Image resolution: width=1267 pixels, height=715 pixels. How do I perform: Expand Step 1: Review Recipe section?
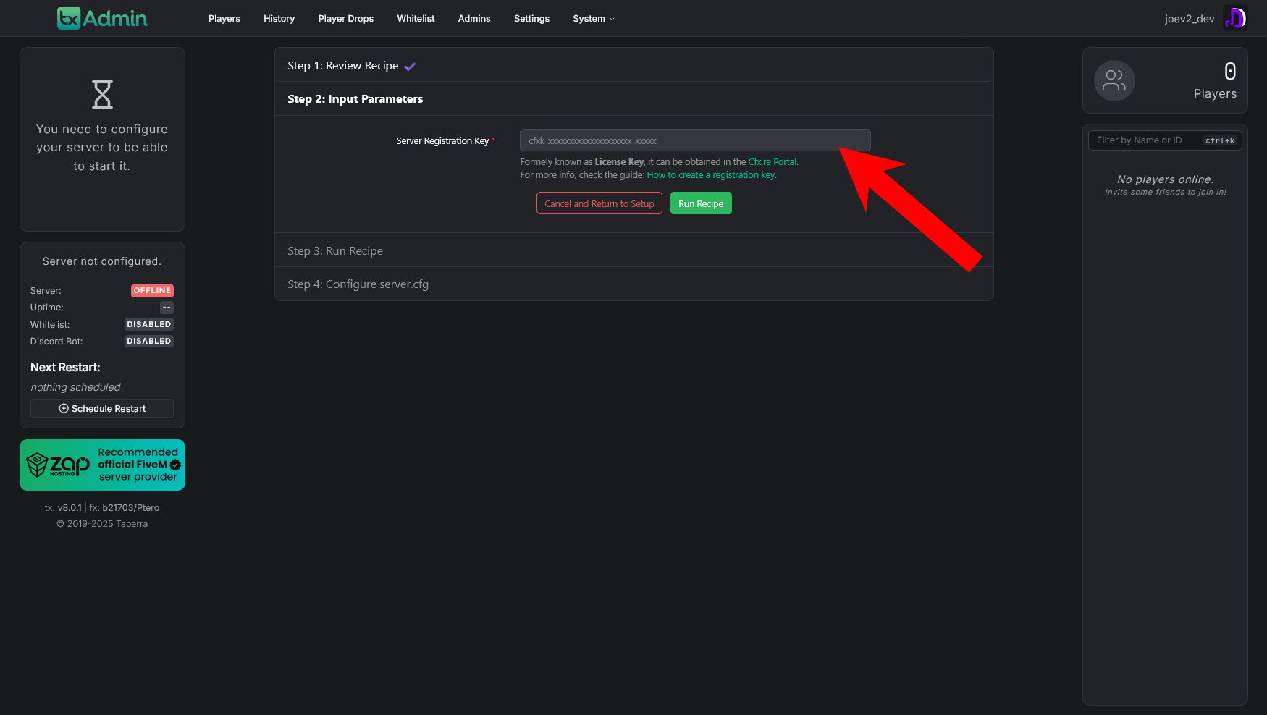634,65
